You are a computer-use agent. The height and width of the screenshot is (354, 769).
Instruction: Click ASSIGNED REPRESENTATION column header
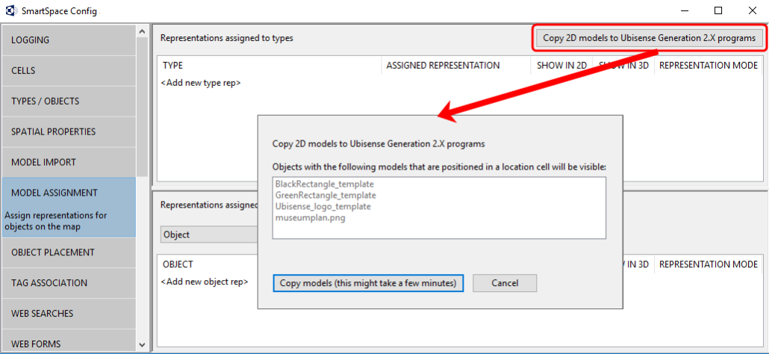point(456,65)
